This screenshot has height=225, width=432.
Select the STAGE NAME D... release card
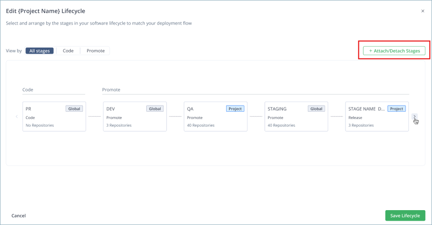[x=377, y=117]
